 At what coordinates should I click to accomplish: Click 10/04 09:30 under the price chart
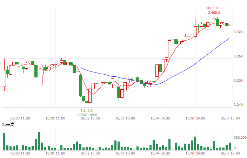(160, 118)
